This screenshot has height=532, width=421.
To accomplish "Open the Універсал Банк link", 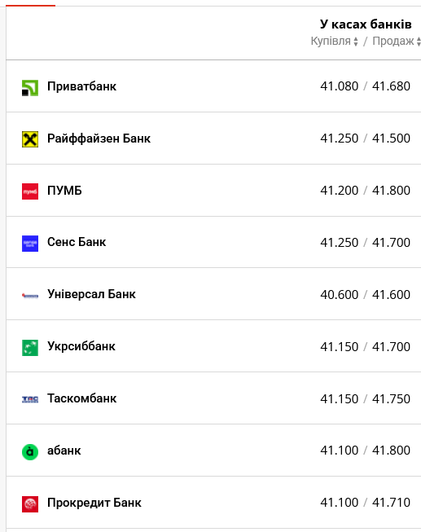I will tap(91, 294).
